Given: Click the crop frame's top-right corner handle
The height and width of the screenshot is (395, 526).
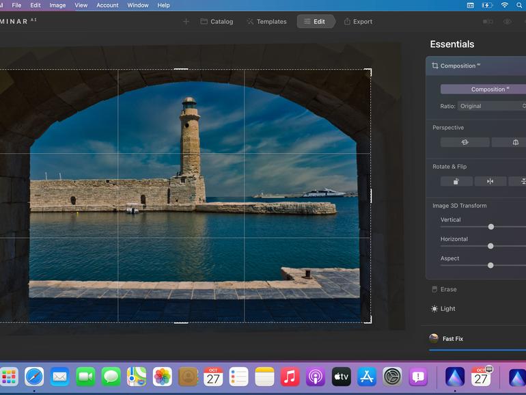Looking at the screenshot, I should point(370,70).
